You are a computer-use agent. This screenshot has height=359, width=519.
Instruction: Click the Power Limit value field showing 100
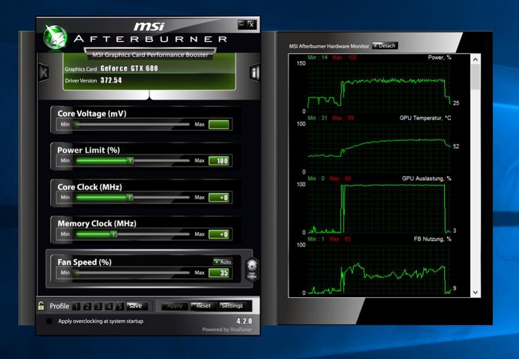[x=219, y=161]
